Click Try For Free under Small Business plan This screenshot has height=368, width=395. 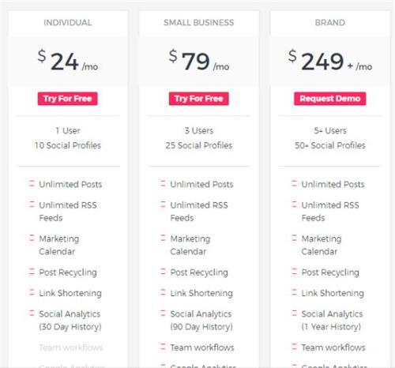tap(199, 99)
